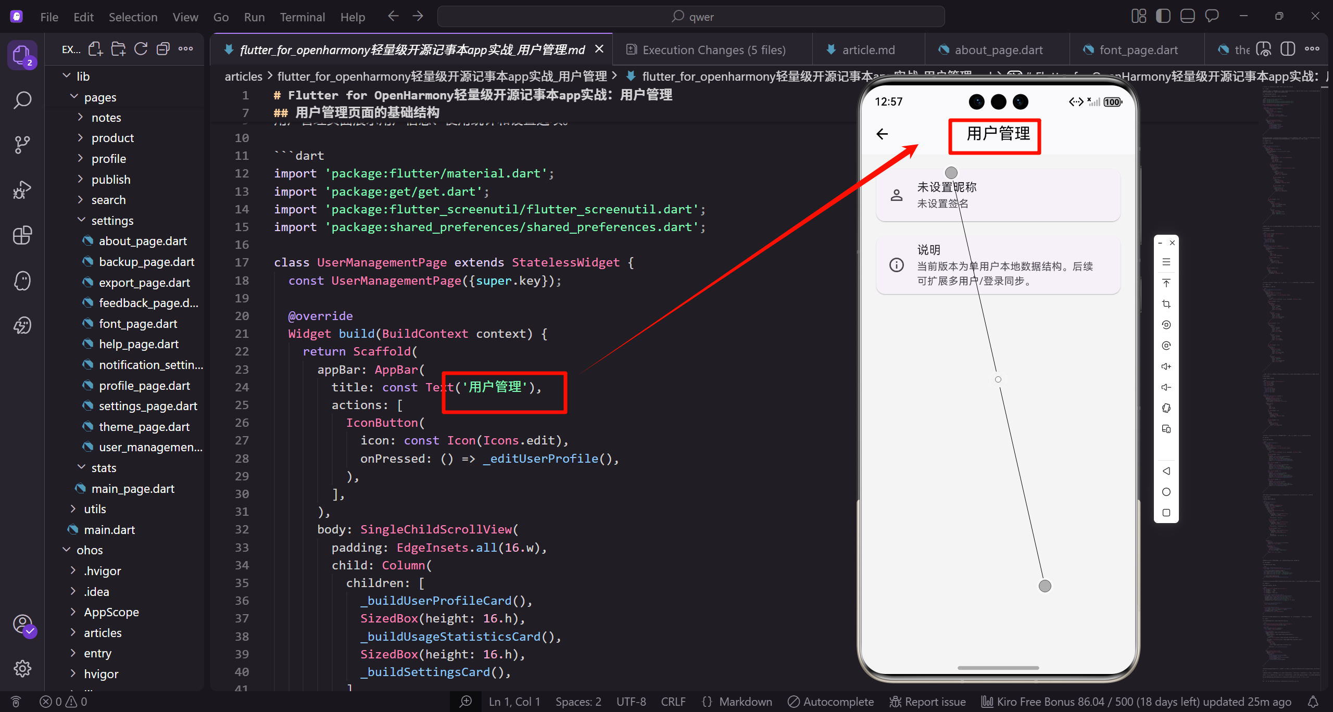This screenshot has width=1333, height=712.
Task: Click Report issue in status bar
Action: tap(927, 702)
